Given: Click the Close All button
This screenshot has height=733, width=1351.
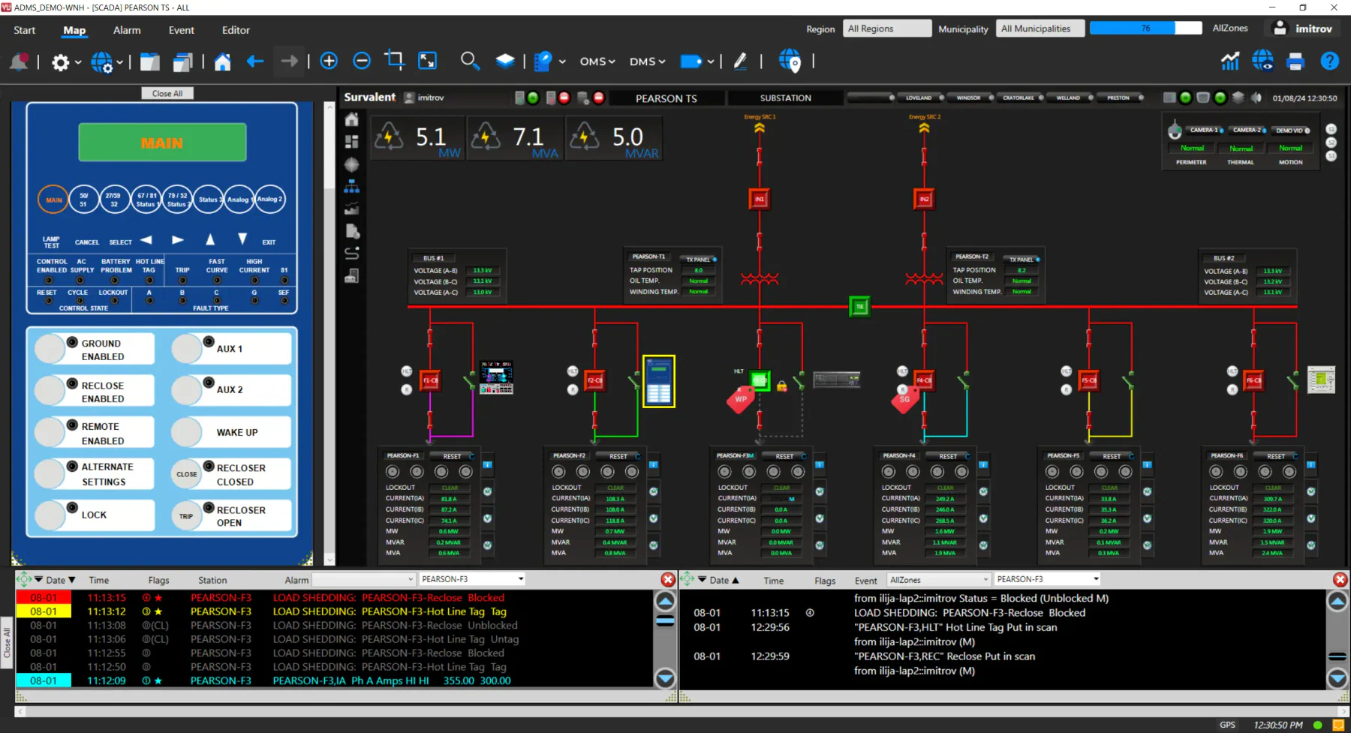Looking at the screenshot, I should (167, 93).
